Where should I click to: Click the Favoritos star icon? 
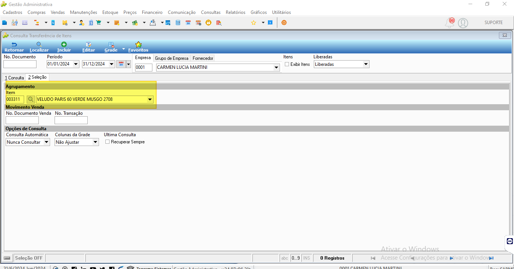(x=138, y=44)
